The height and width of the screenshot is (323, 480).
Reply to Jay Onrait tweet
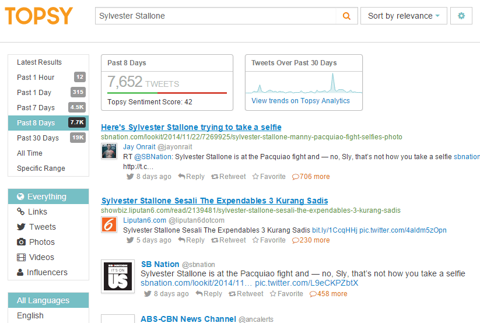191,177
